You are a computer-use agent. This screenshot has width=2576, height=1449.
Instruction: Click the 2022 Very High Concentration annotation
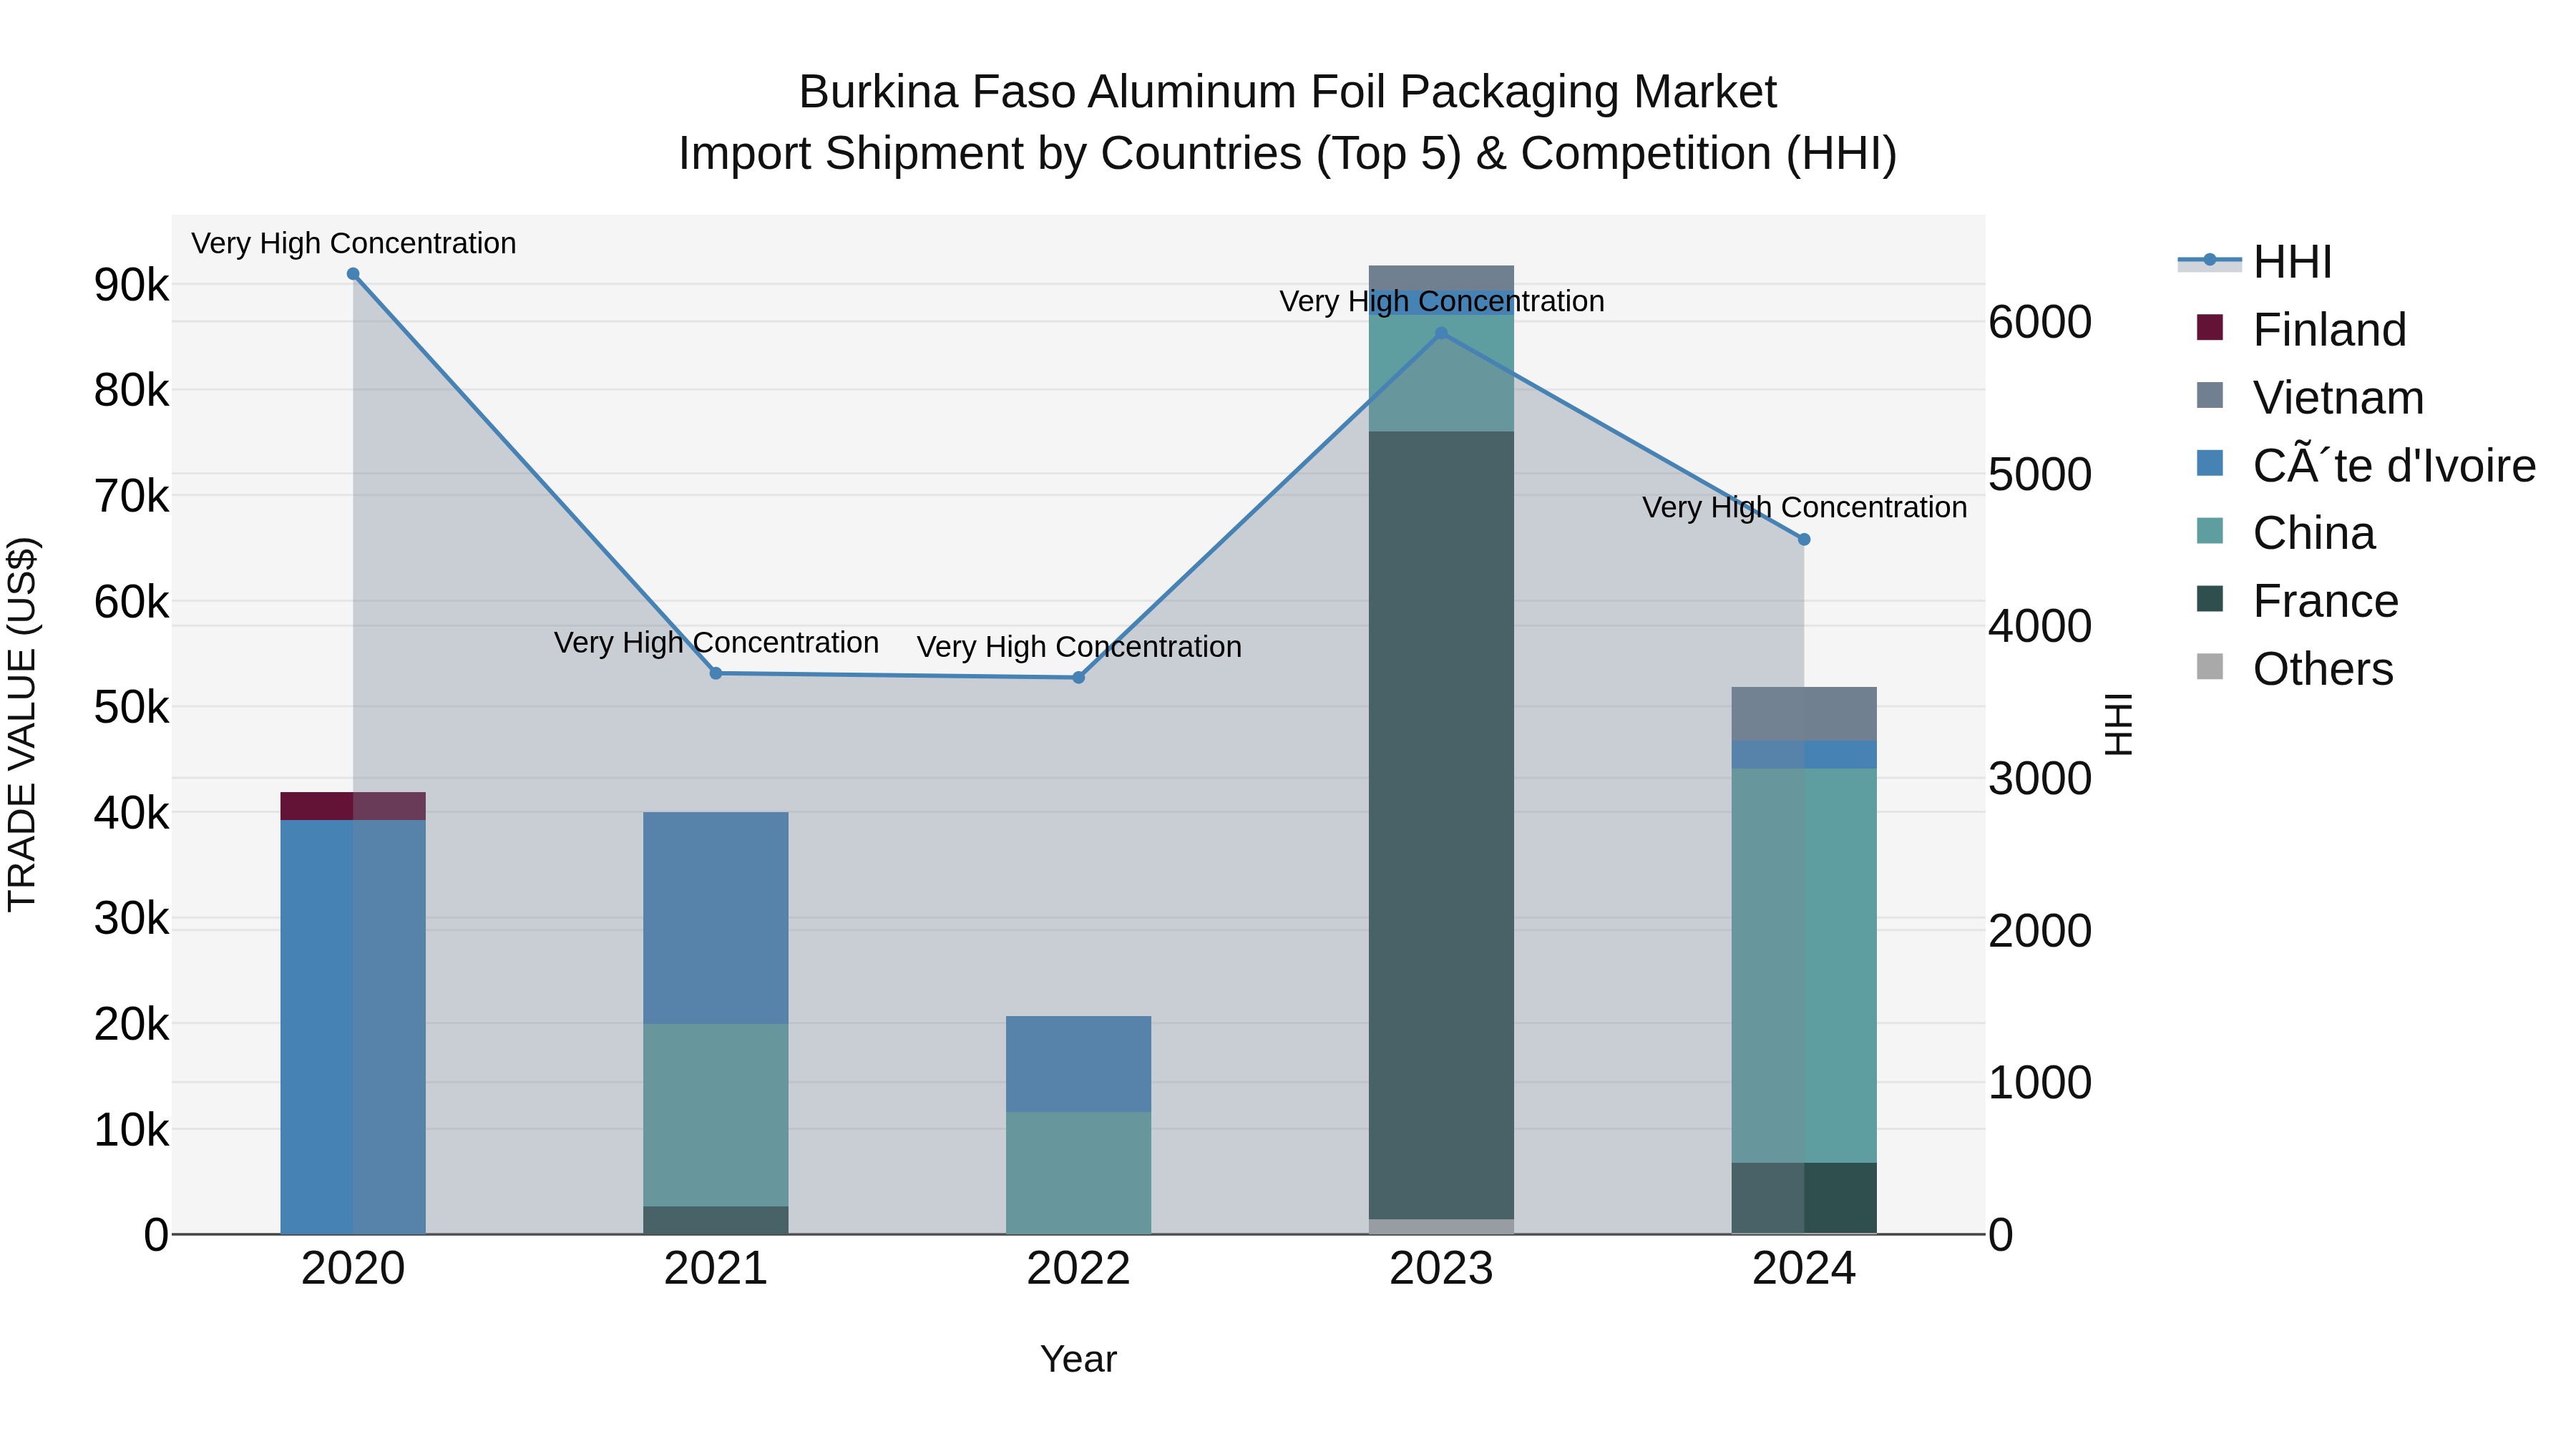[x=1079, y=647]
